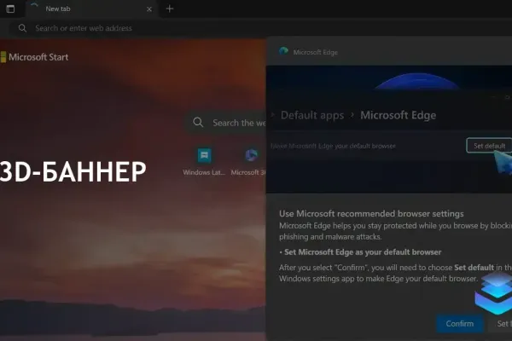This screenshot has width=512, height=341.
Task: Click the Microsoft Start logo
Action: click(35, 57)
